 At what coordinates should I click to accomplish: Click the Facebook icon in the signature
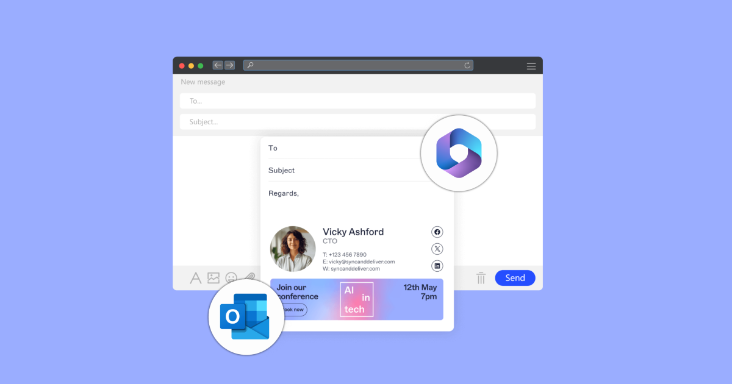[437, 232]
